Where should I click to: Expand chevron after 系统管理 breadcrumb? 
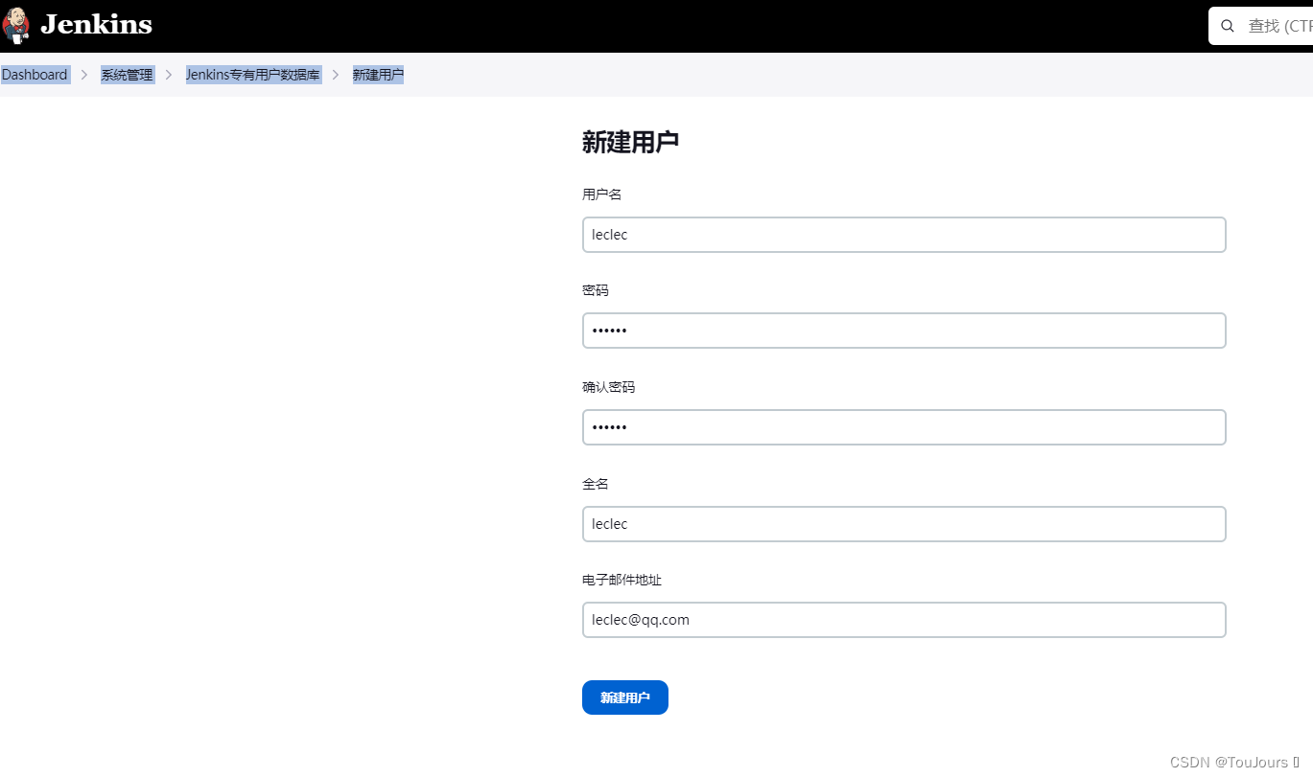(x=169, y=75)
